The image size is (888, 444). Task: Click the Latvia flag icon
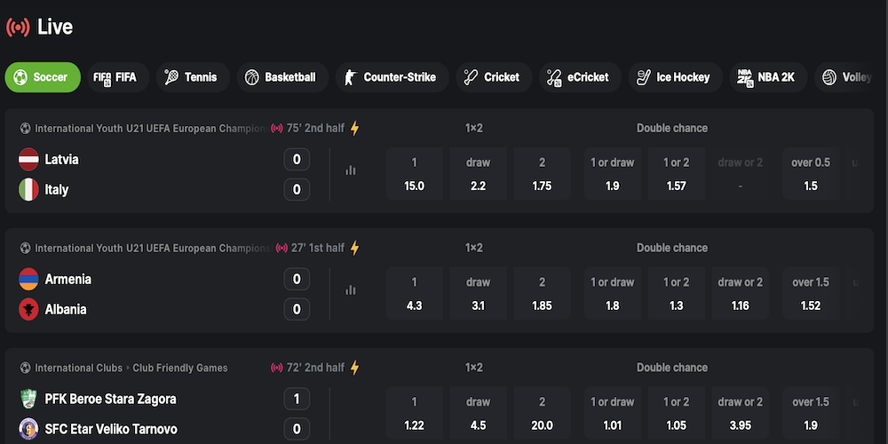click(28, 160)
